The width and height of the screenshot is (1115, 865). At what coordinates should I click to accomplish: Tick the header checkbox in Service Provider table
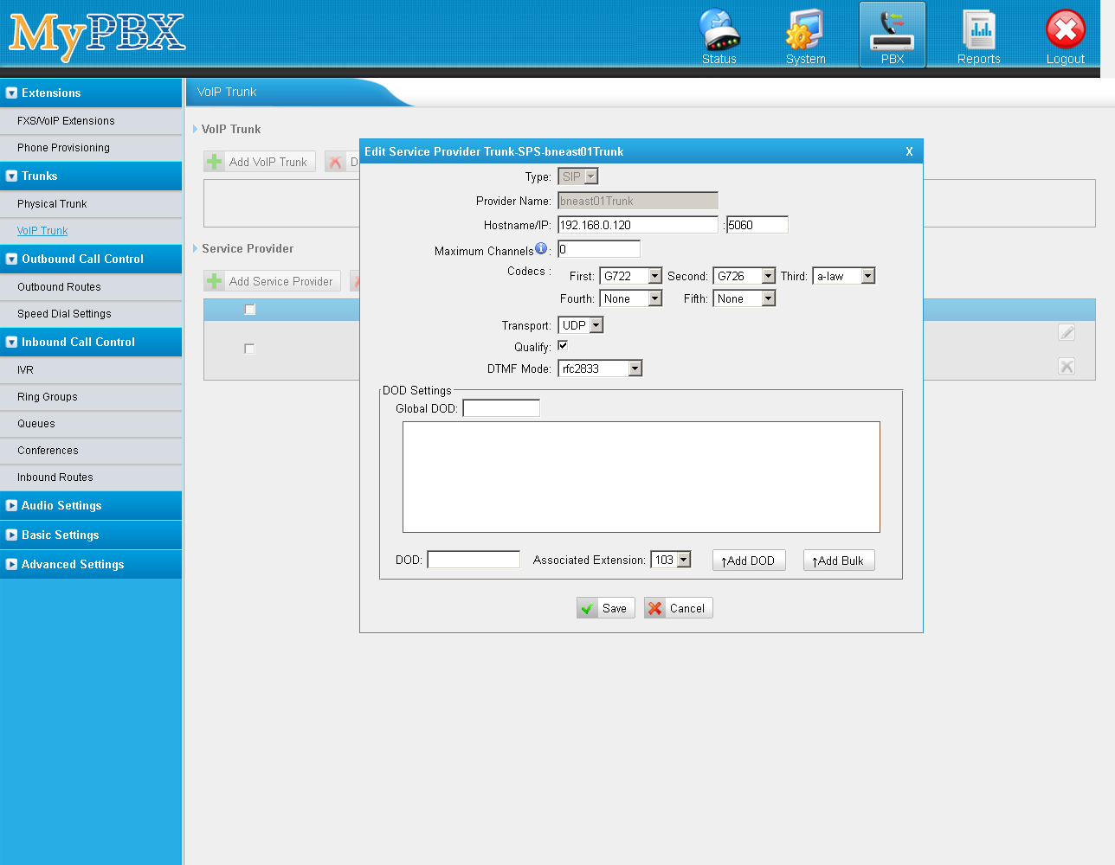pos(250,309)
